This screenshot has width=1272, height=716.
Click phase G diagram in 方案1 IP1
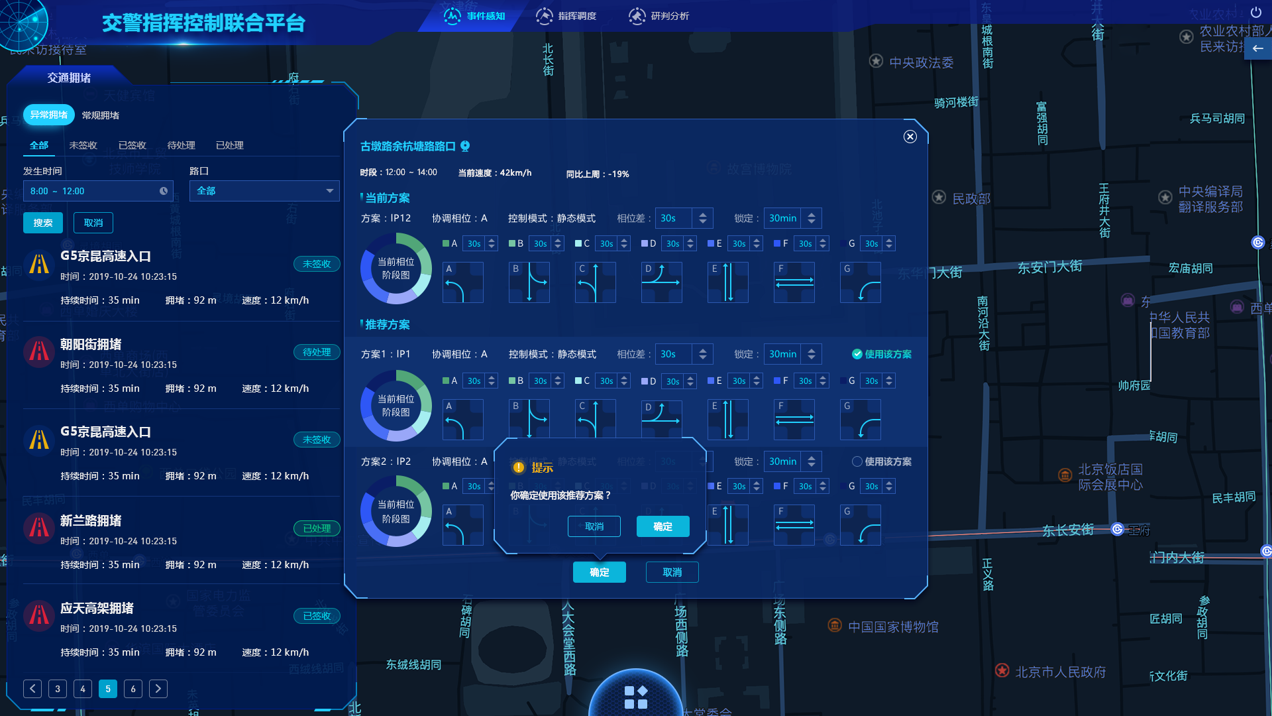click(861, 420)
